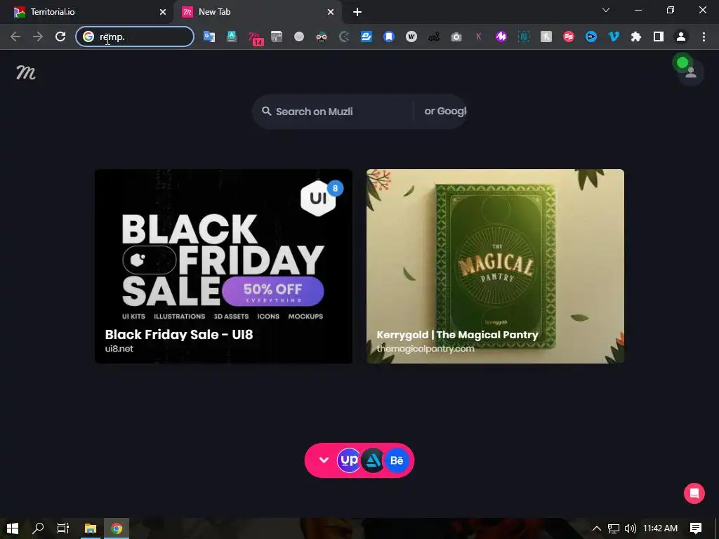Click the 11:42 AM taskbar clock
719x539 pixels.
(660, 528)
